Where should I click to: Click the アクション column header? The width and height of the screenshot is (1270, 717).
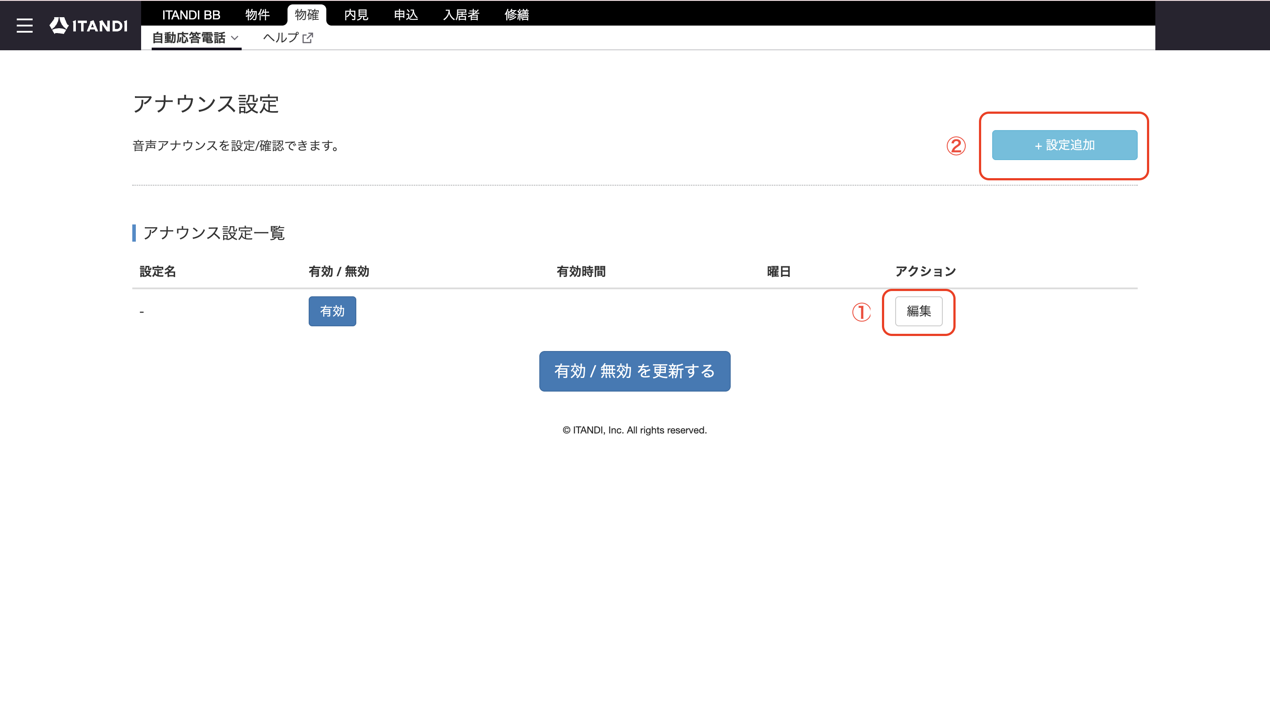pyautogui.click(x=926, y=271)
